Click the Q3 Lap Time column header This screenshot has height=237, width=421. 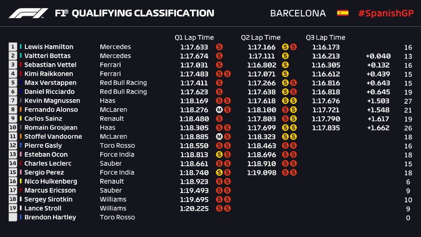tap(325, 37)
